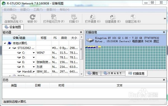Click the 大小 column header
This screenshot has width=168, height=106.
(74, 38)
